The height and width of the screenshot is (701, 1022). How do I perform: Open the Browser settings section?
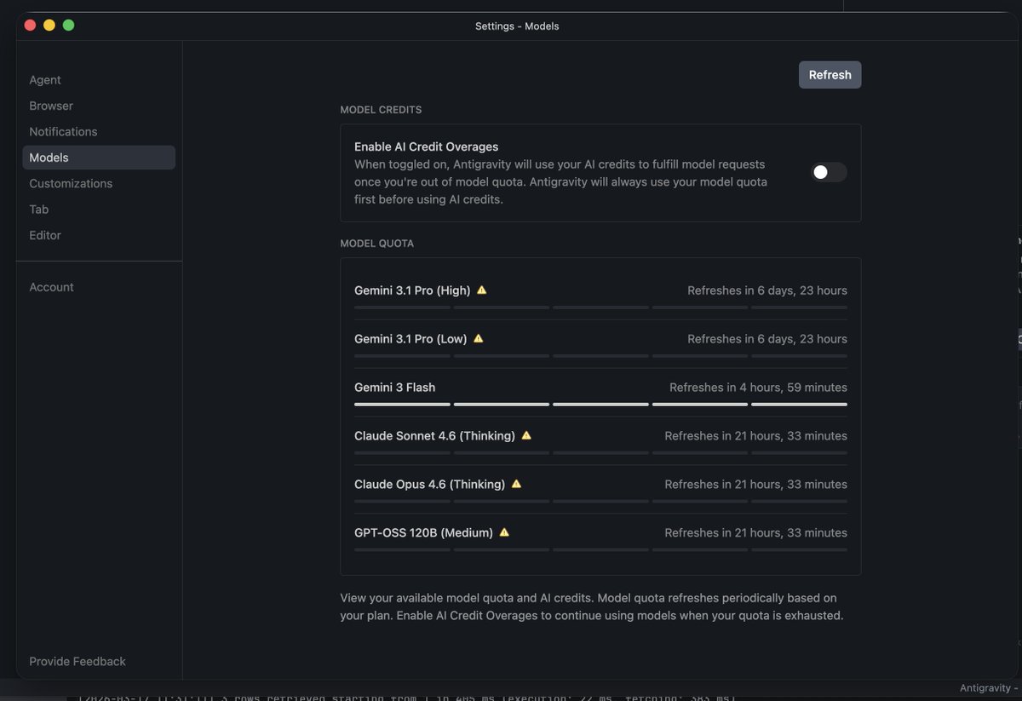[x=51, y=106]
